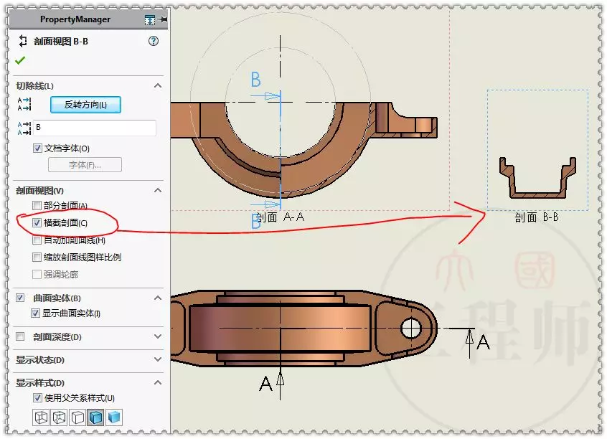
Task: Collapse the 曲面实体 section chevron
Action: (x=158, y=298)
